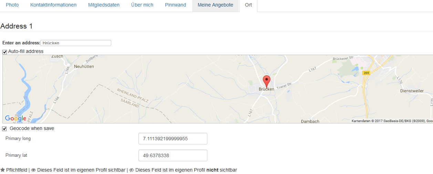Click the Kartendaten copyright link on map

point(392,121)
